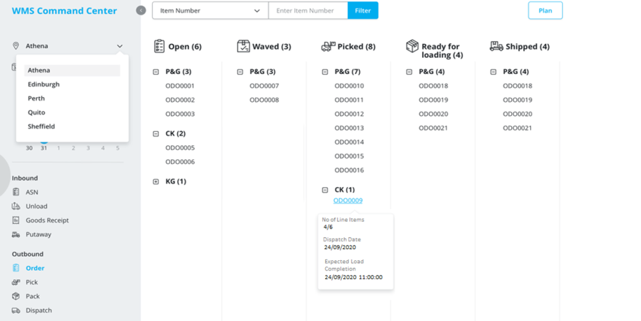Screen dimensions: 641x321
Task: Toggle the Athena location dropdown chevron
Action: coord(120,46)
